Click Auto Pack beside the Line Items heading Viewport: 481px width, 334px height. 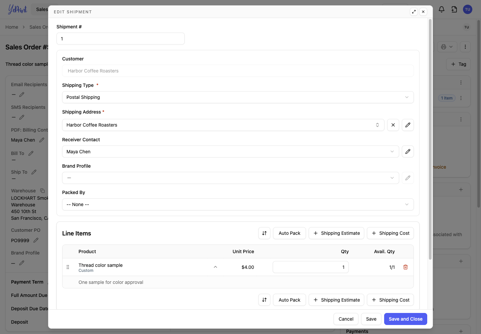(289, 233)
